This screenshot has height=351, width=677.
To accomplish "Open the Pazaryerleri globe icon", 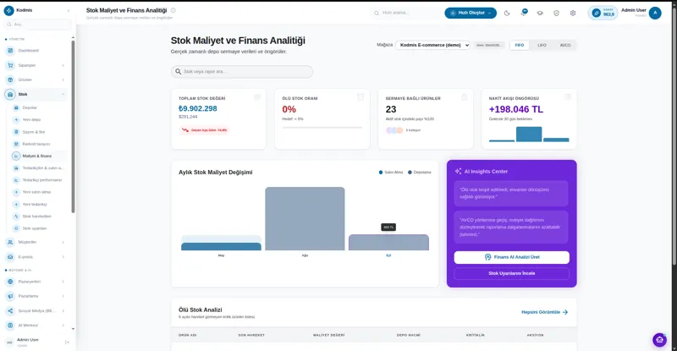I will [10, 282].
